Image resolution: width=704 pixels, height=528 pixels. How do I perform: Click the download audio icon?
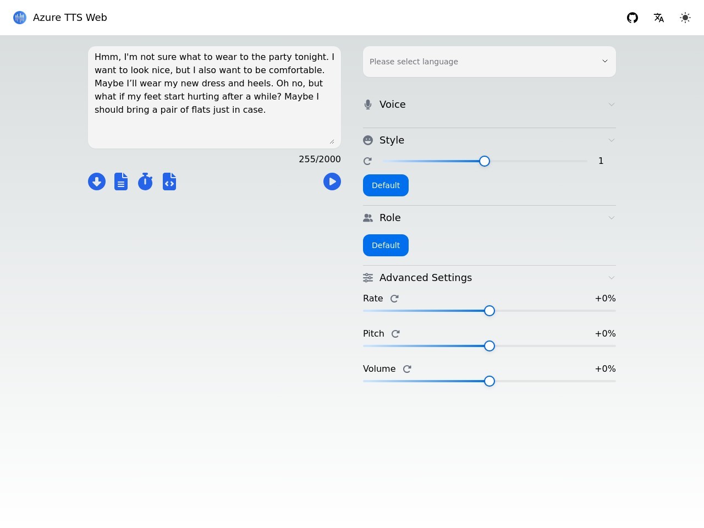(x=97, y=182)
